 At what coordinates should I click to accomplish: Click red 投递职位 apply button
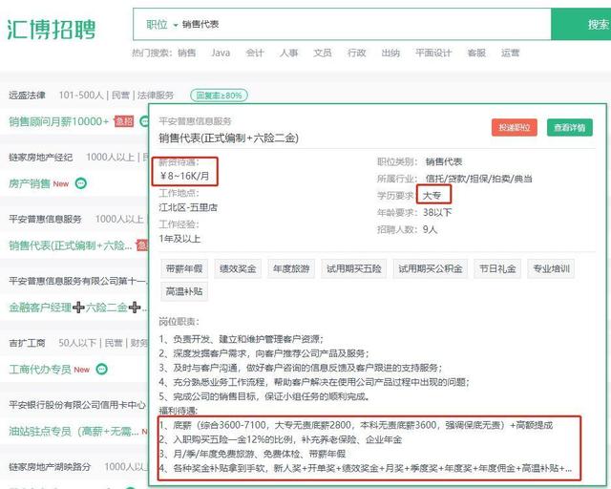coord(515,128)
